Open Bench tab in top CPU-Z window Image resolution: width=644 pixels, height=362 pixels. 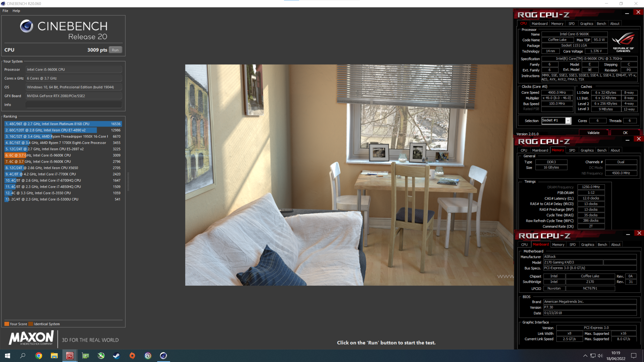601,23
